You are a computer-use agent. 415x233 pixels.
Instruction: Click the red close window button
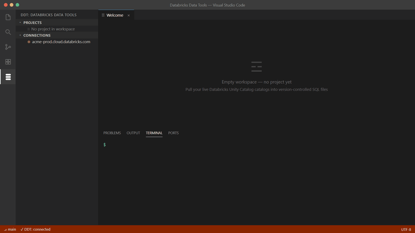pos(6,5)
